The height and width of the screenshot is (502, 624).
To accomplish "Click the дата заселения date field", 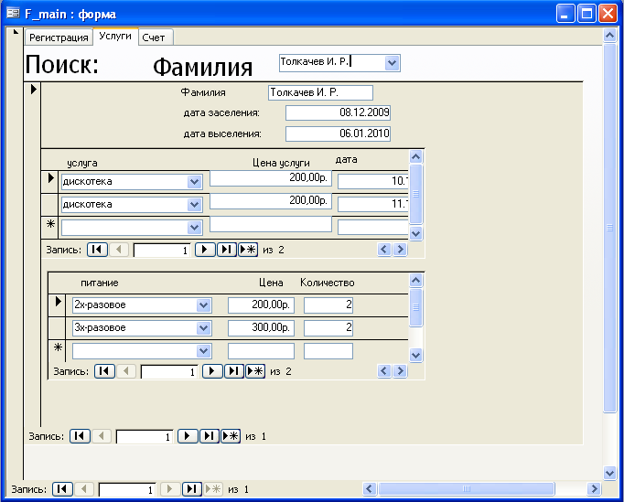I will [338, 112].
